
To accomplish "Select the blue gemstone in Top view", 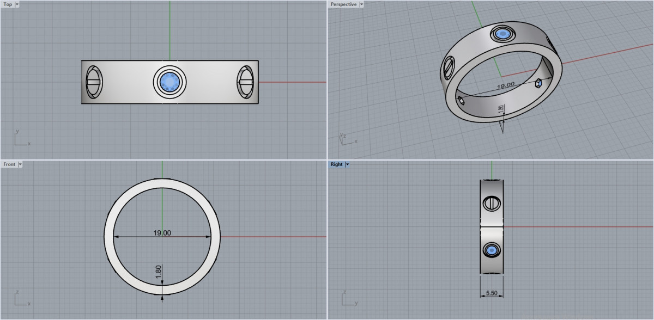I will (x=170, y=82).
